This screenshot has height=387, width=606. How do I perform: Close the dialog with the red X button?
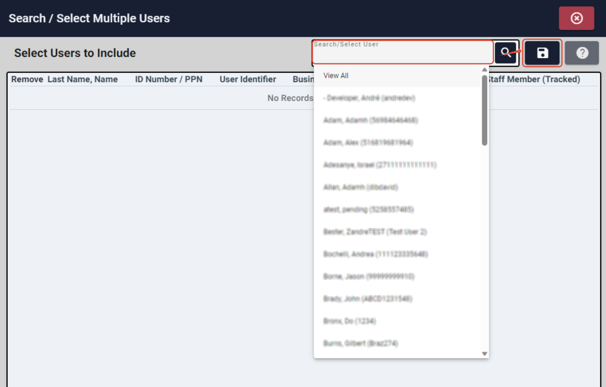(576, 18)
